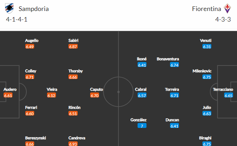Image resolution: width=237 pixels, height=146 pixels.
Task: Click the Fiorentina 4-3-3 formation label
Action: 223,19
